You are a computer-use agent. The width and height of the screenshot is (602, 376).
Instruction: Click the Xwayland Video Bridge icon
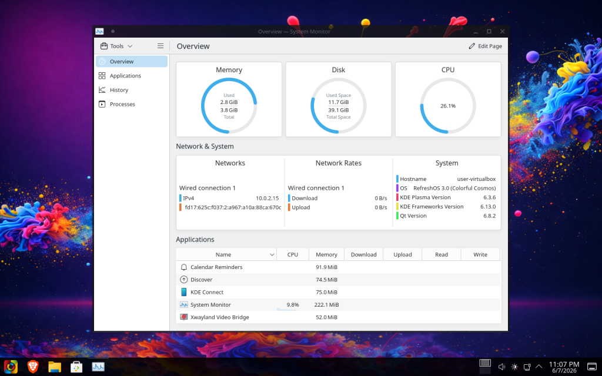[184, 317]
